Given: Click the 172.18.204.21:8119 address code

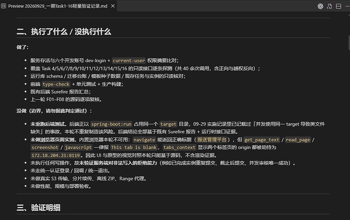Looking at the screenshot, I should 56,155.
